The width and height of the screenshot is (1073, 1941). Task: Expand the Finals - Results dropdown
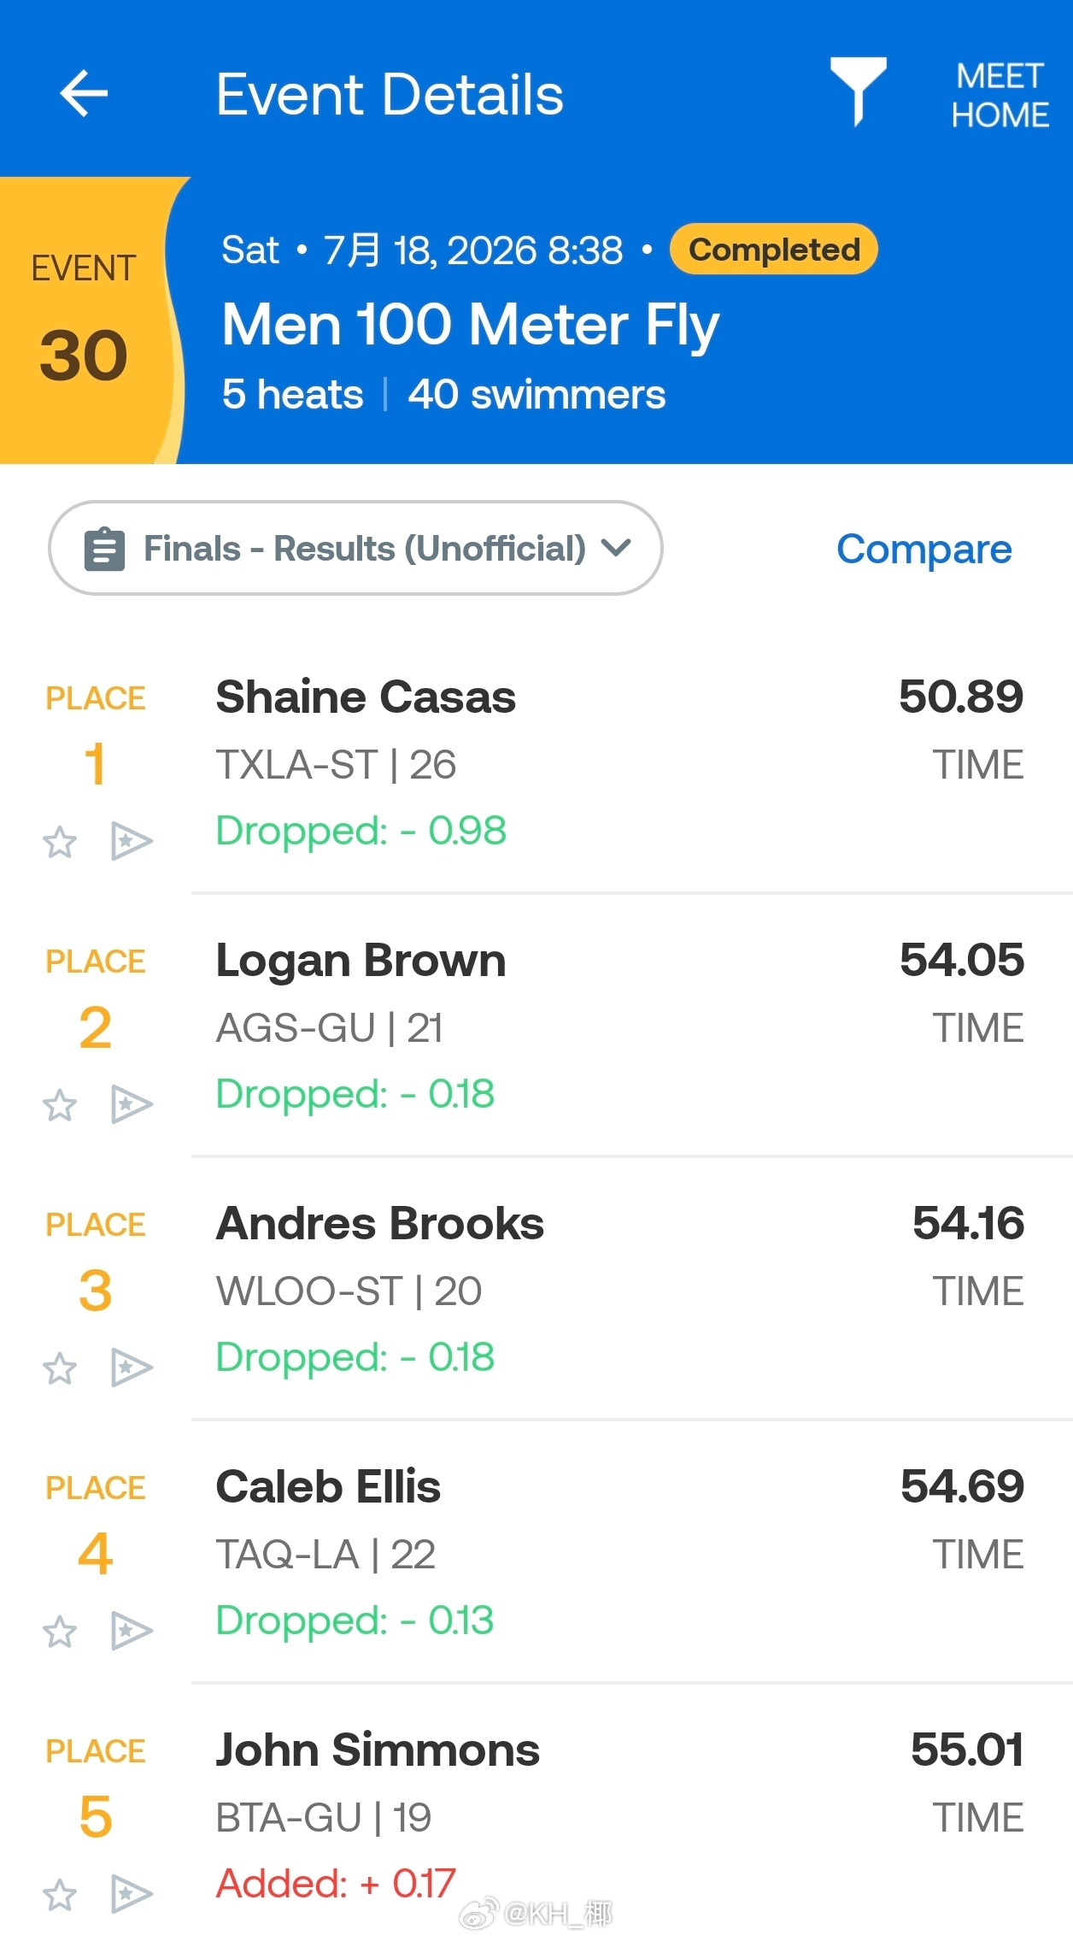pyautogui.click(x=355, y=548)
